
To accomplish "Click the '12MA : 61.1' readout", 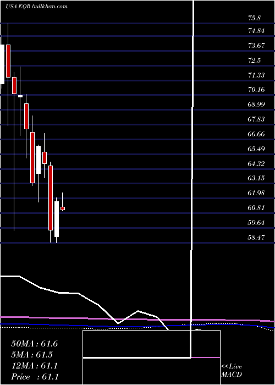I will 34,366.
